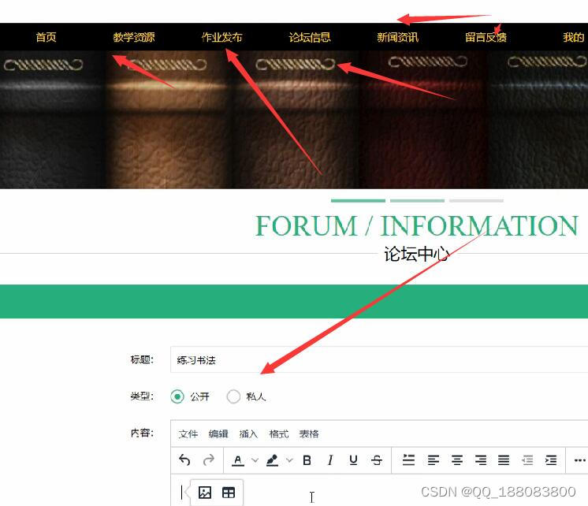Click the redo icon in editor toolbar
Screen dimensions: 588x506
pos(209,459)
